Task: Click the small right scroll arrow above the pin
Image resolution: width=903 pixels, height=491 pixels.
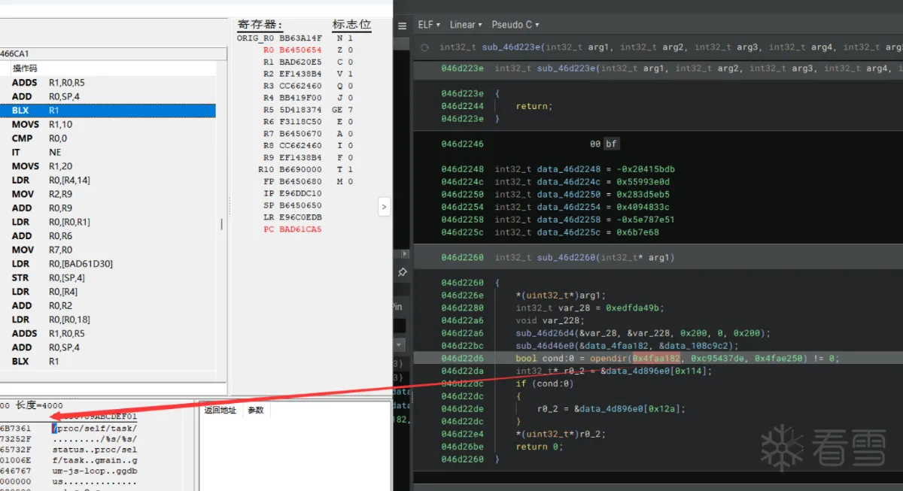Action: tap(406, 254)
